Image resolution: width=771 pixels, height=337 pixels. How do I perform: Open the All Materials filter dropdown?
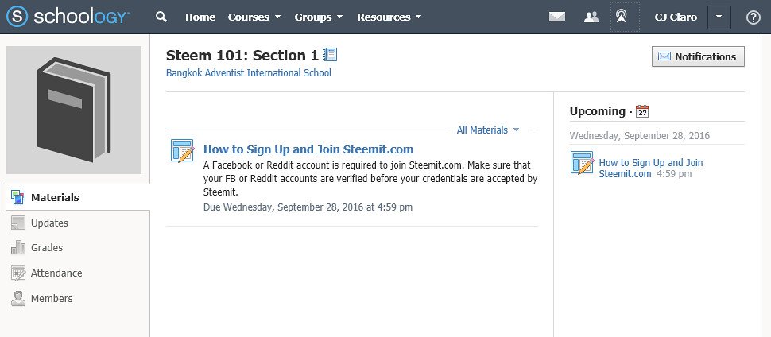point(488,130)
